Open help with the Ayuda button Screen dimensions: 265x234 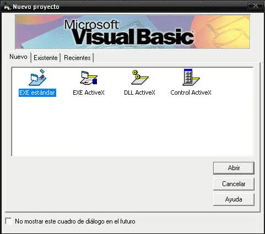point(234,199)
